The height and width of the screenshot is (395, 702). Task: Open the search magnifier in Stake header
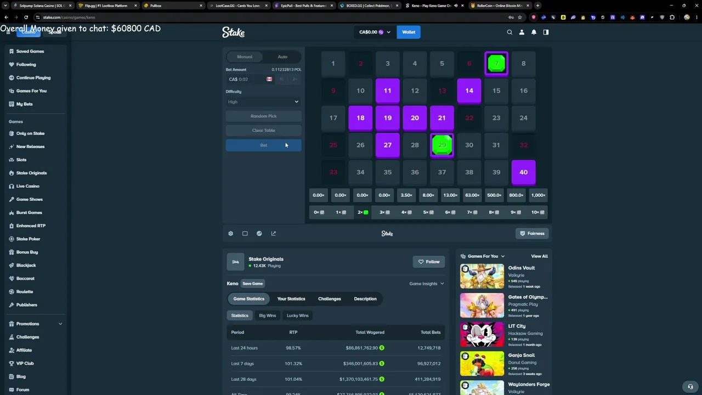click(x=509, y=32)
